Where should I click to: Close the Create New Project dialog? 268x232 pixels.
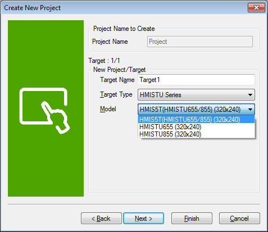256,8
